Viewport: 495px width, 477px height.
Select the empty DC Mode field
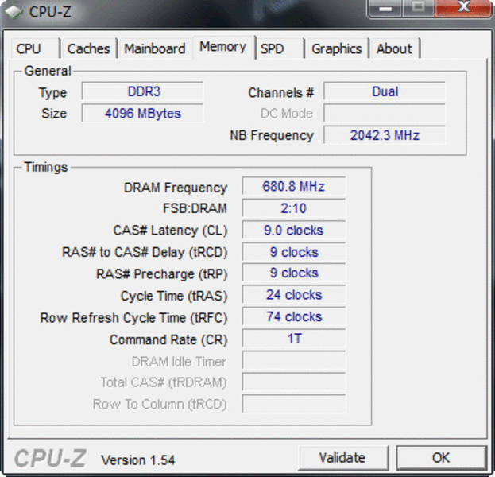tap(385, 114)
